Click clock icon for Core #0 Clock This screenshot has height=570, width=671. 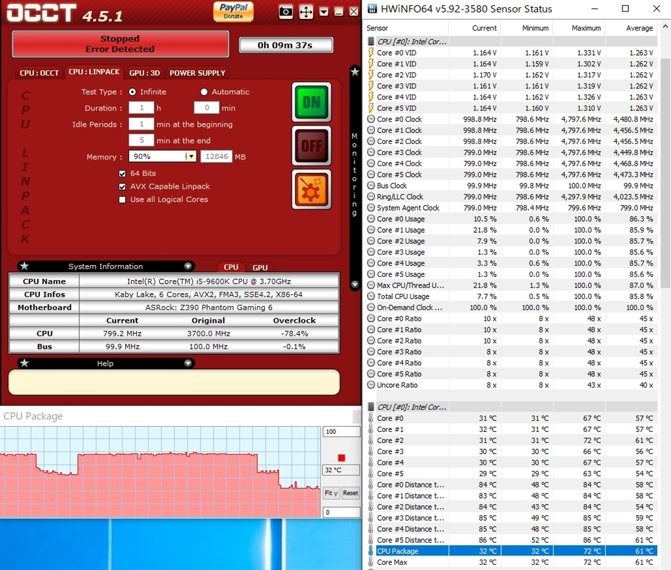(371, 119)
